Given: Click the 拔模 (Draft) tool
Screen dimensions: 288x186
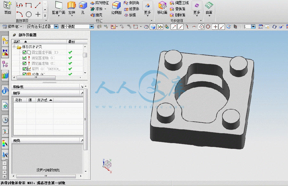Looking at the screenshot, I should point(130,15).
